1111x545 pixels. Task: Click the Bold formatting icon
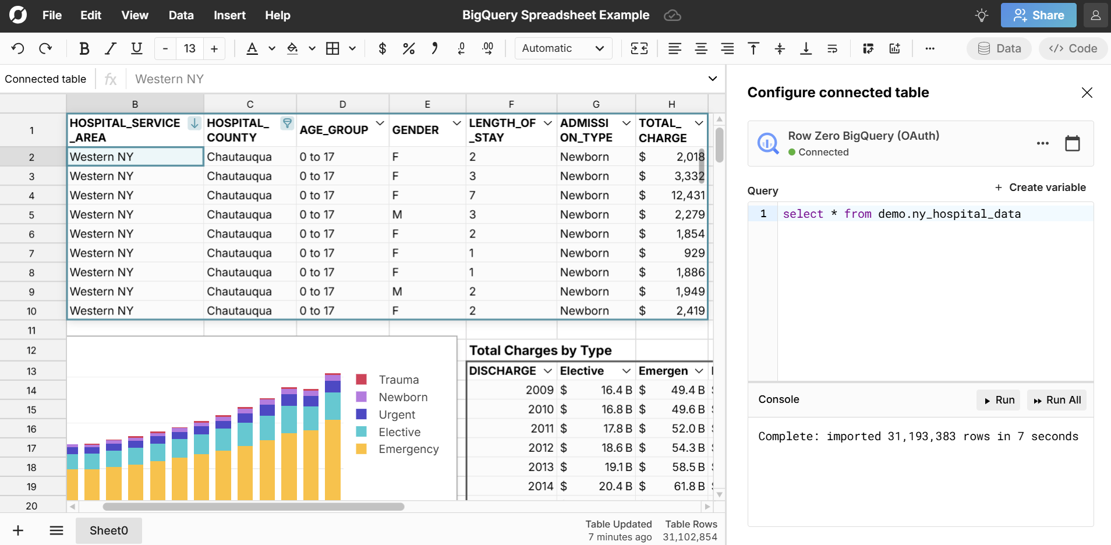point(84,48)
